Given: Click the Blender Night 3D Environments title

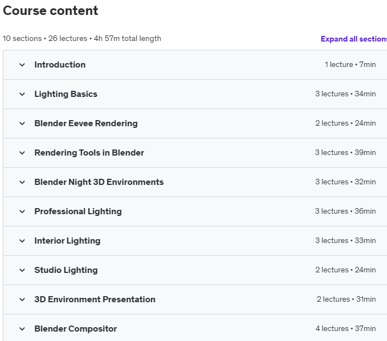Looking at the screenshot, I should point(99,182).
